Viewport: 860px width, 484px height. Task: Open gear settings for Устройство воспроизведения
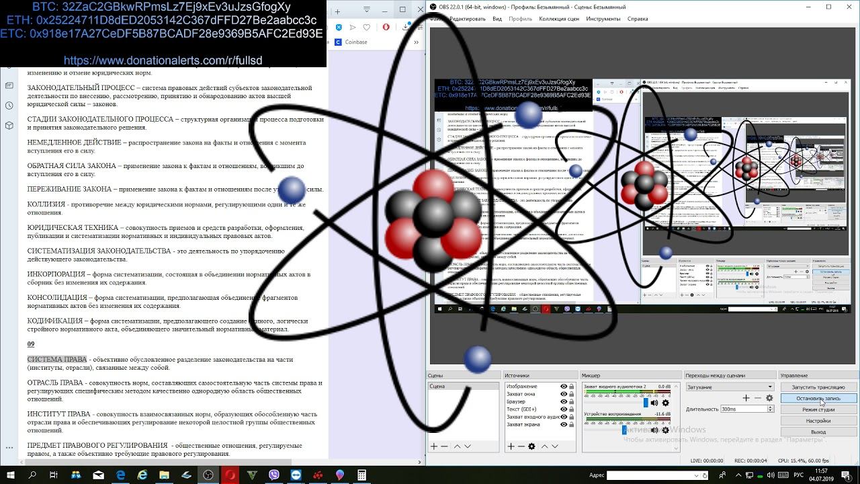666,430
